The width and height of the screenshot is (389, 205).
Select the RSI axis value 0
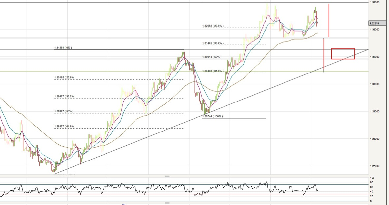point(371,201)
